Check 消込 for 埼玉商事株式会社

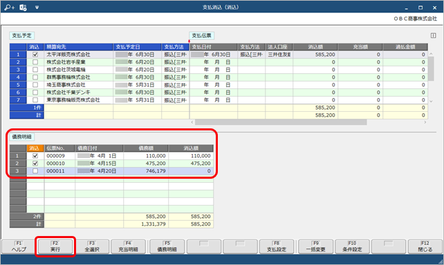point(35,85)
